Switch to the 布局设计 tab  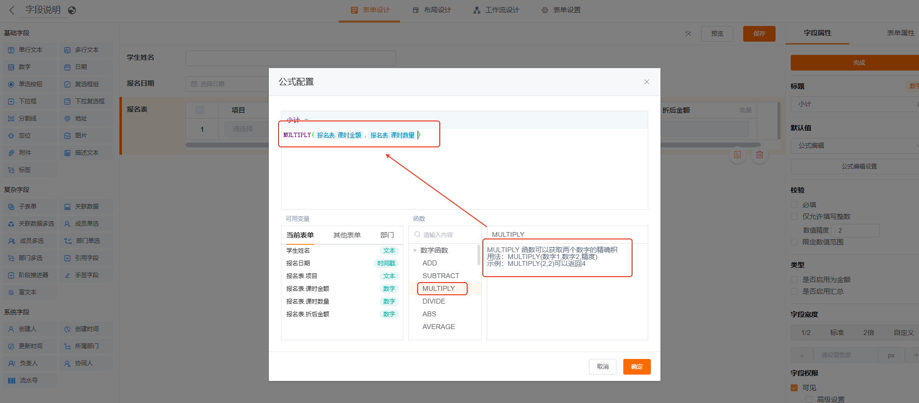(432, 10)
